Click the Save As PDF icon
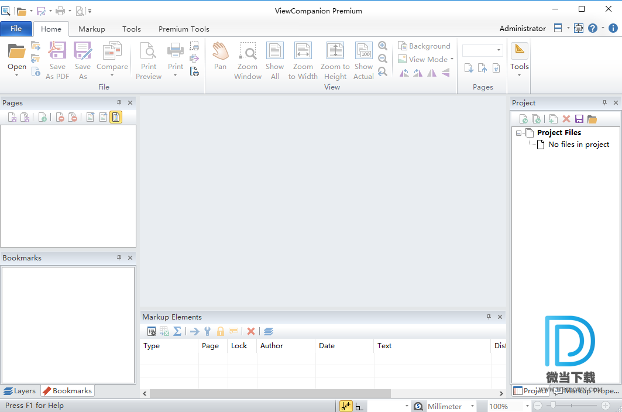Viewport: 622px width, 412px height. 57,51
